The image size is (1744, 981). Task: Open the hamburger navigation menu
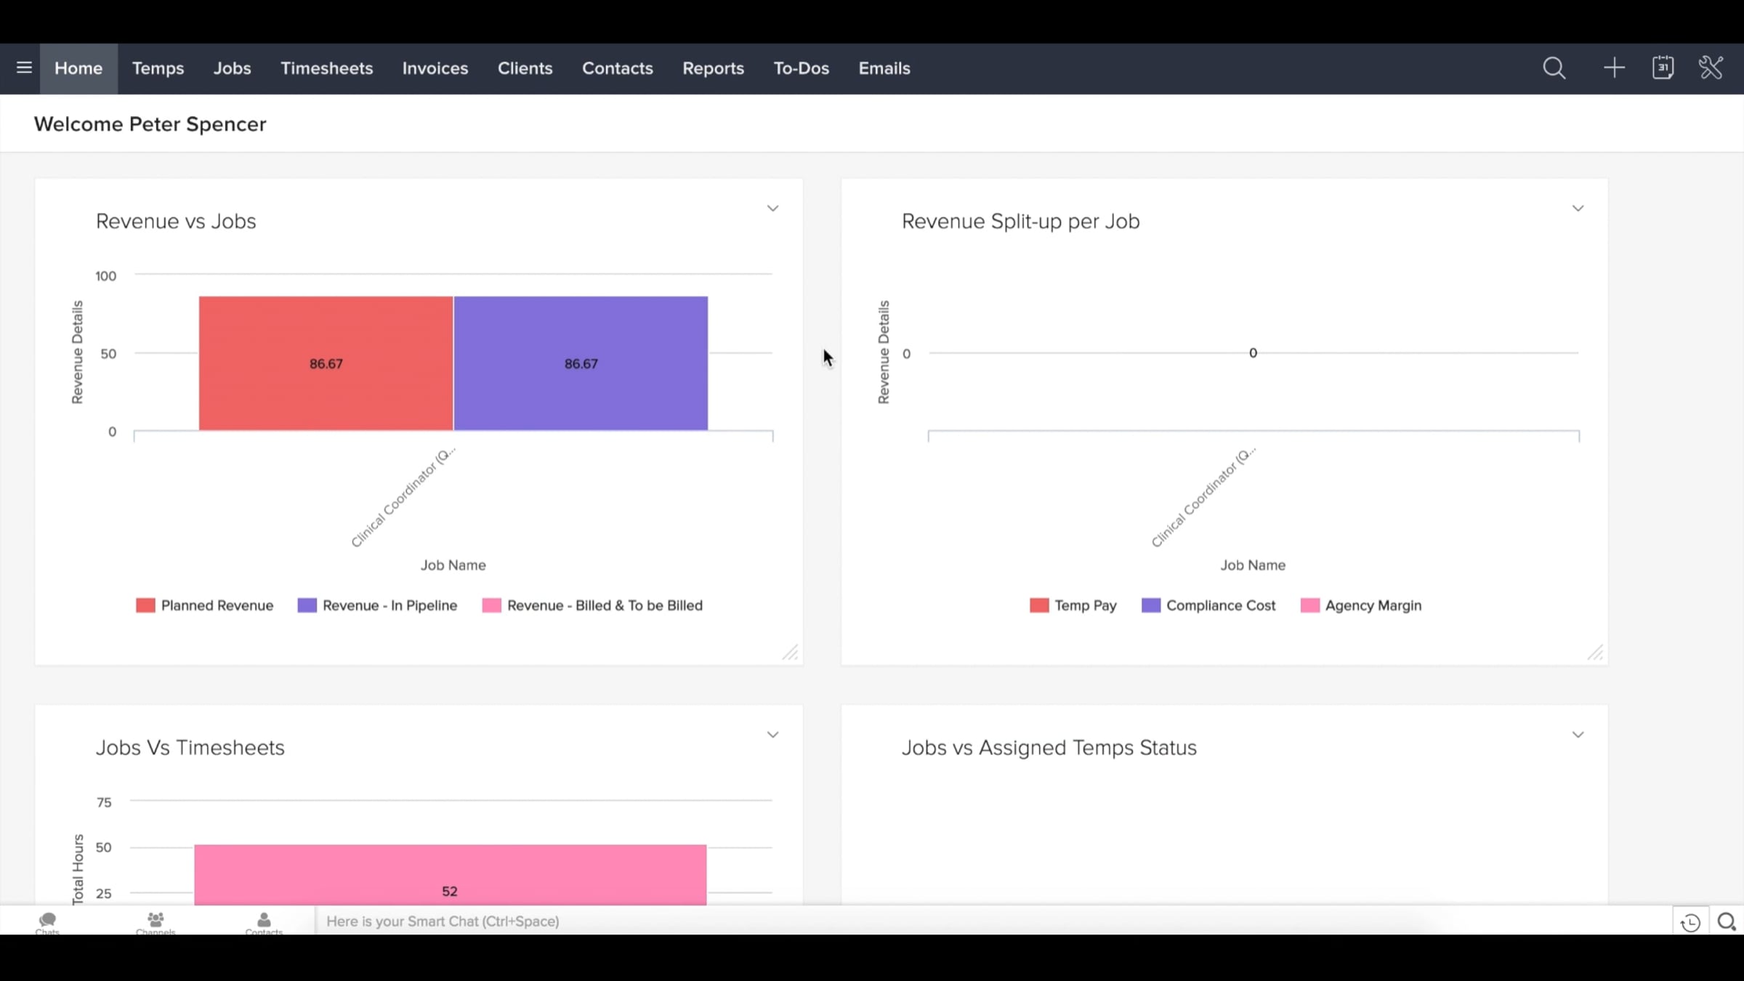24,68
